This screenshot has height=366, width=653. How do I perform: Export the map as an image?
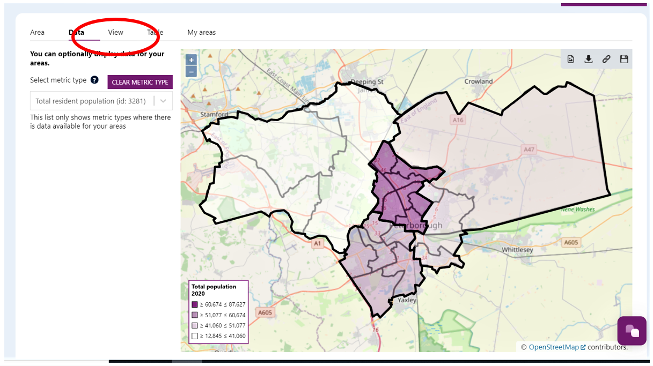pos(570,59)
